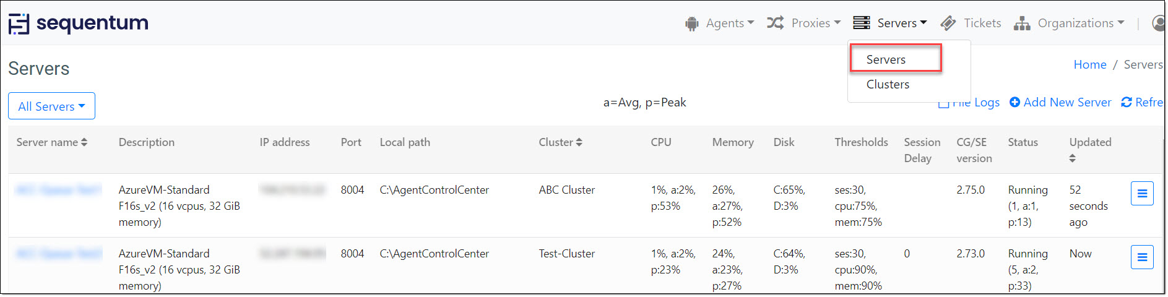
Task: Open the first blurred server name link
Action: (58, 190)
